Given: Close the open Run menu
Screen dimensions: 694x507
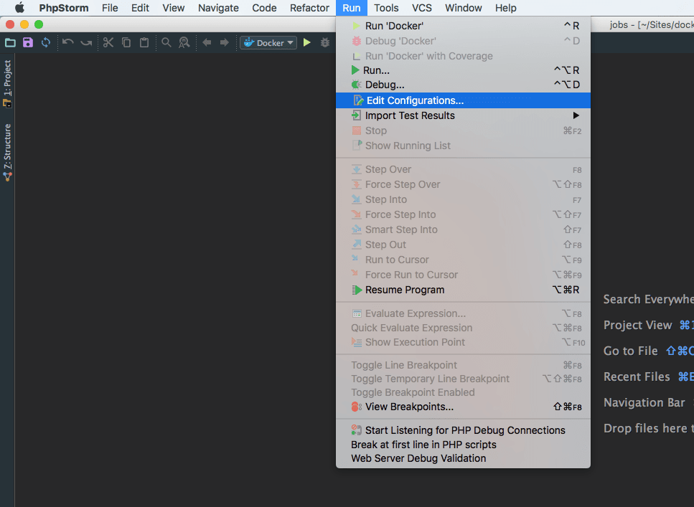Looking at the screenshot, I should [x=352, y=8].
